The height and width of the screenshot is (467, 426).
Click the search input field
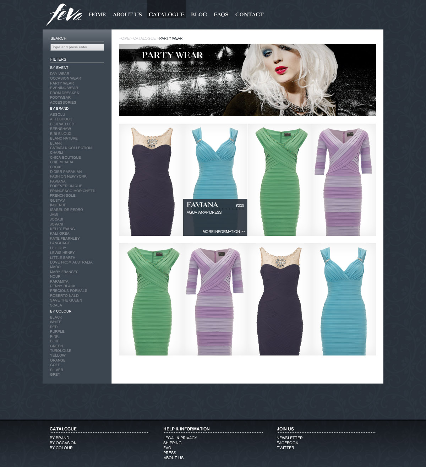click(x=77, y=47)
